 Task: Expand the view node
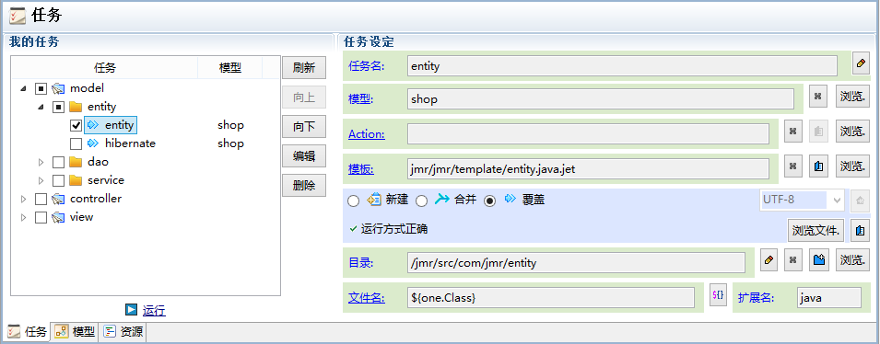coord(23,217)
